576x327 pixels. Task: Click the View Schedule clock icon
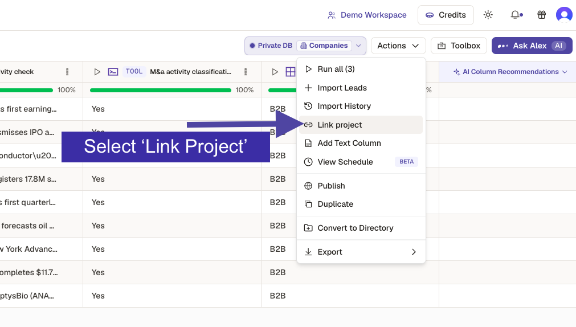(x=308, y=162)
